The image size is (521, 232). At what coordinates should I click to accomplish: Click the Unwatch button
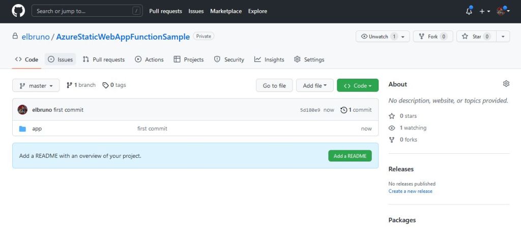point(383,37)
